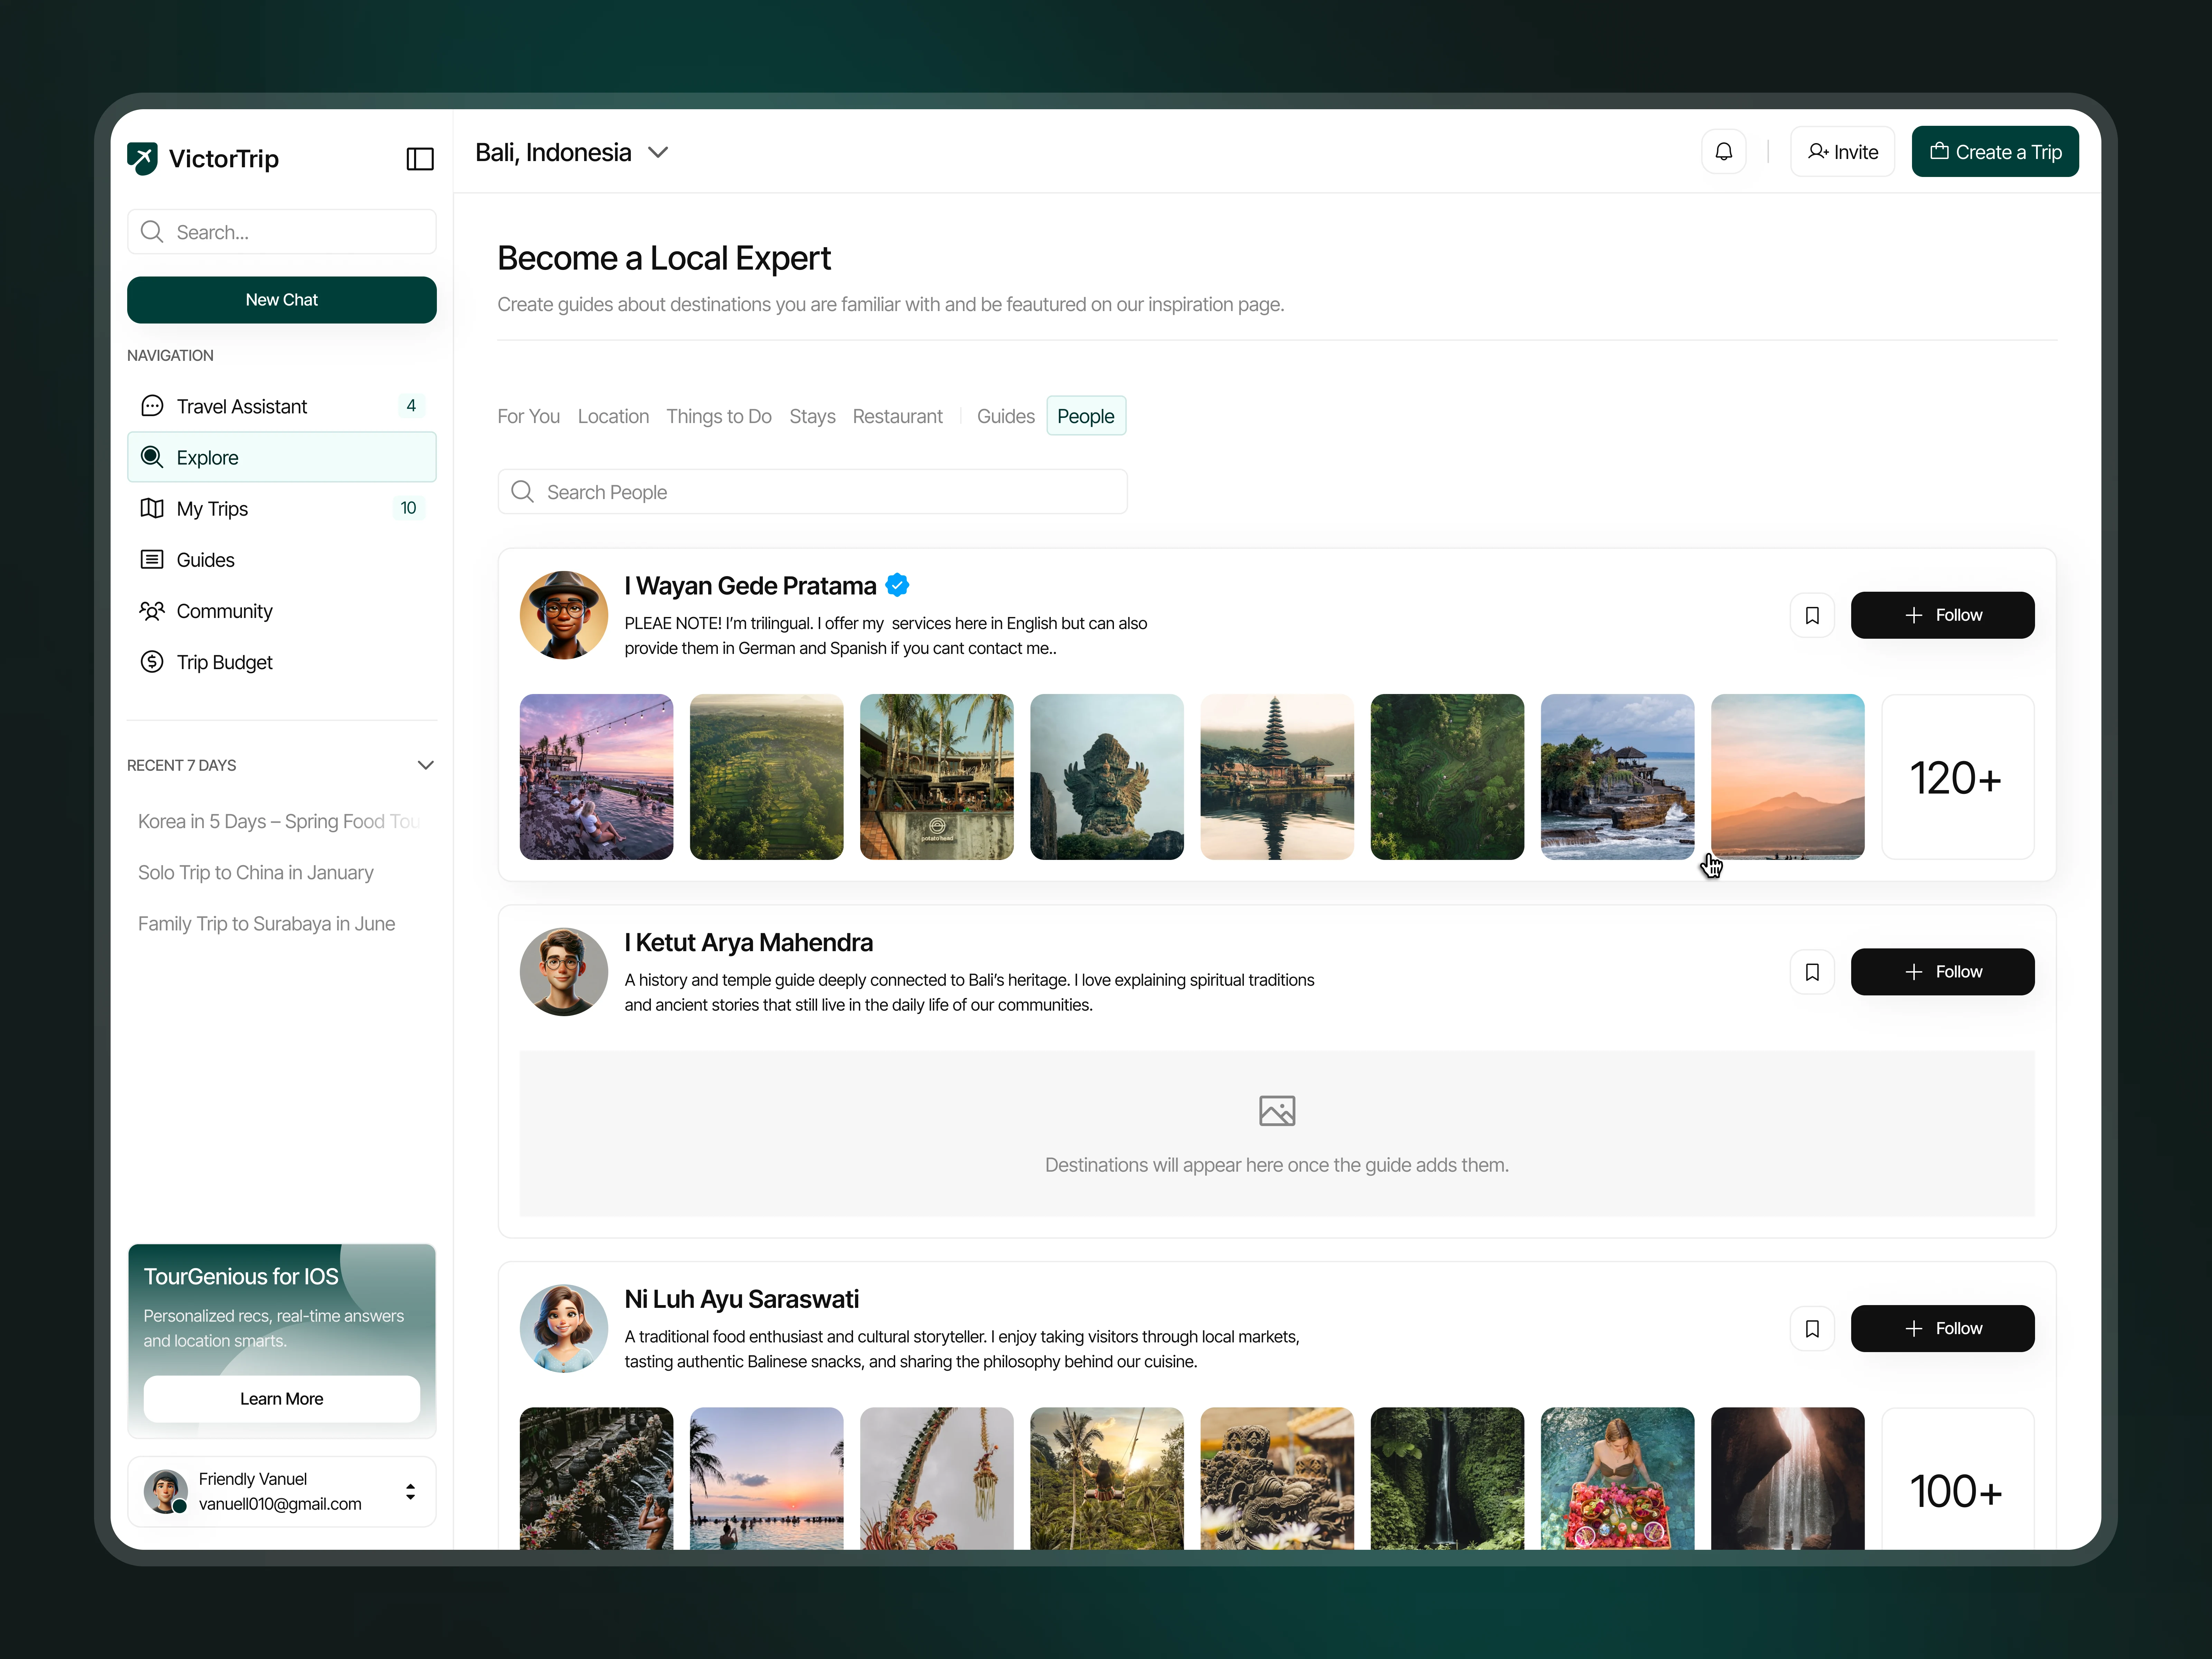The height and width of the screenshot is (1659, 2212).
Task: Open the Bali, Indonesia location dropdown
Action: click(x=572, y=152)
